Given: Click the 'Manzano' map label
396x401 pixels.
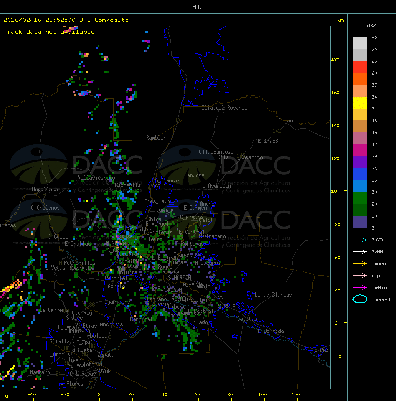Looking at the screenshot, I should coord(40,372).
